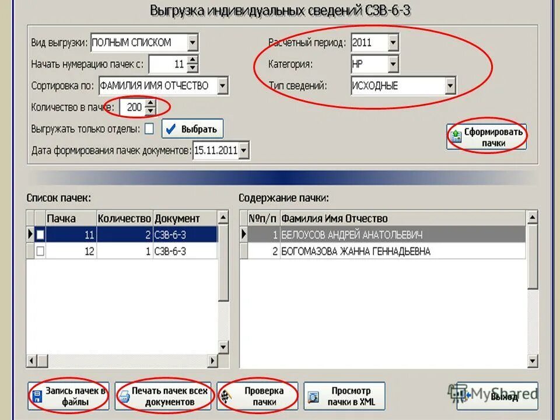Click the vertical scrollbar thumb in Список пачек
The image size is (560, 420).
pos(223,263)
